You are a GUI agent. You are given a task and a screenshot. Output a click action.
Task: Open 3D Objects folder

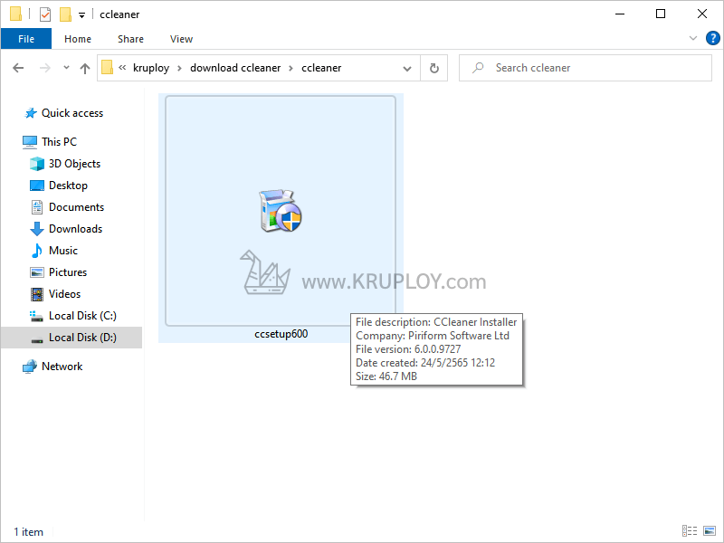coord(74,164)
